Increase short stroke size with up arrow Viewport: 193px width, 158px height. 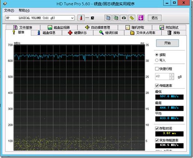pos(172,75)
